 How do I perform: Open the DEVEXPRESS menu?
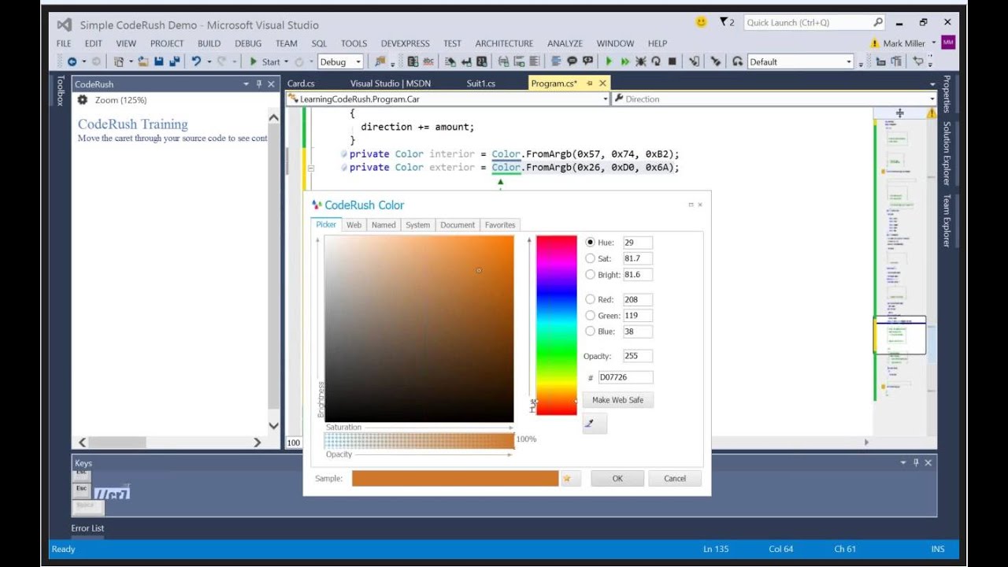tap(406, 43)
